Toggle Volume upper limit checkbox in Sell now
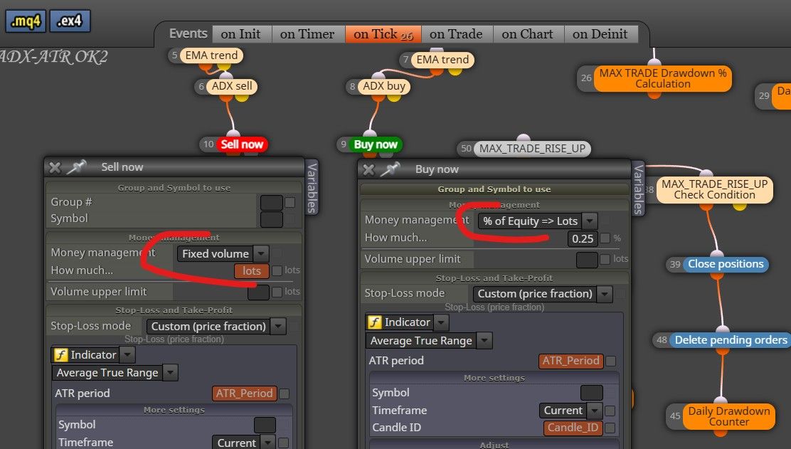 click(x=277, y=292)
